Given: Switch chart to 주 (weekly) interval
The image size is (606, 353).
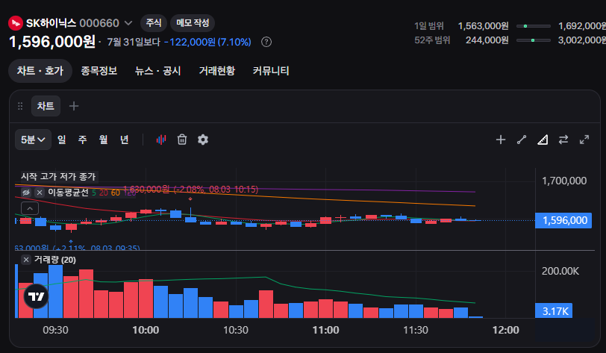Looking at the screenshot, I should 83,140.
